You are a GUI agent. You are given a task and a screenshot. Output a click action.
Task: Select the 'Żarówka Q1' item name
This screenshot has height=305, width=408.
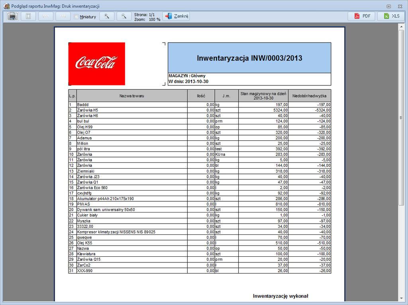(88, 182)
